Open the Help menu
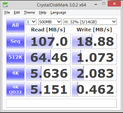This screenshot has width=123, height=113. [43, 12]
